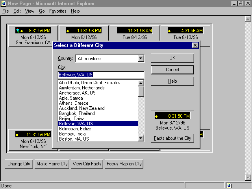This screenshot has height=189, width=252.
Task: Click the yellow diamond in the Bellevue preview clock
Action: [x=157, y=116]
